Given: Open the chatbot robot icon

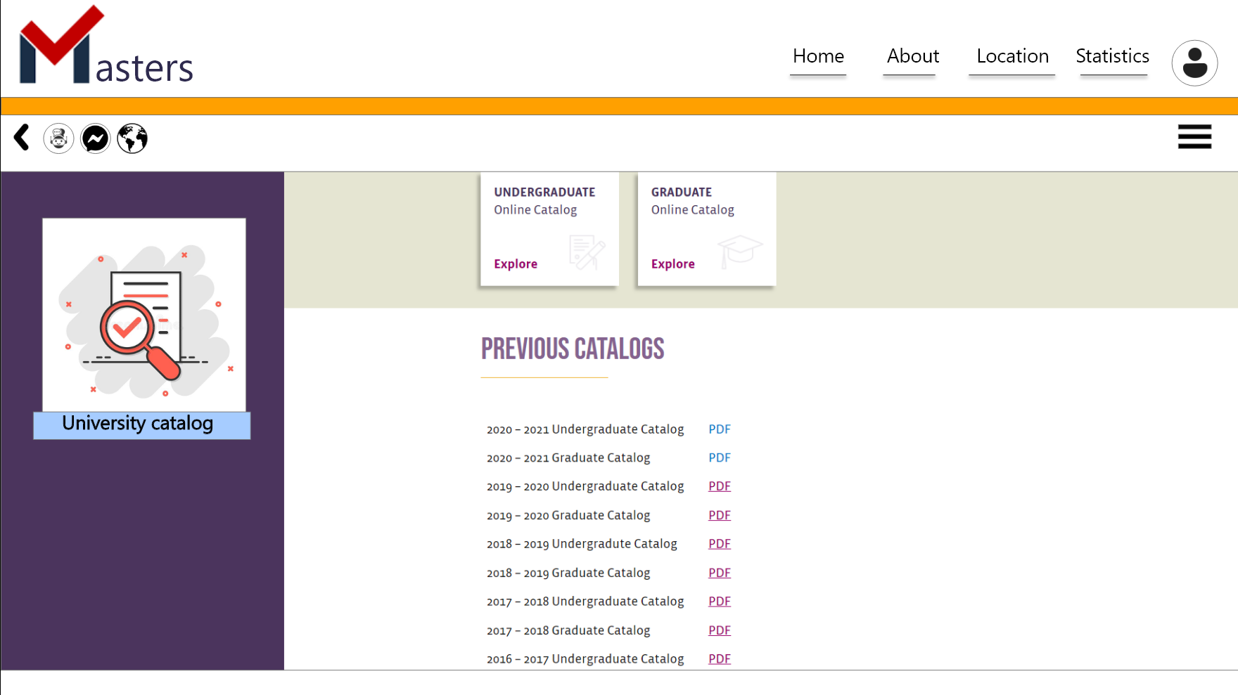Looking at the screenshot, I should point(58,138).
